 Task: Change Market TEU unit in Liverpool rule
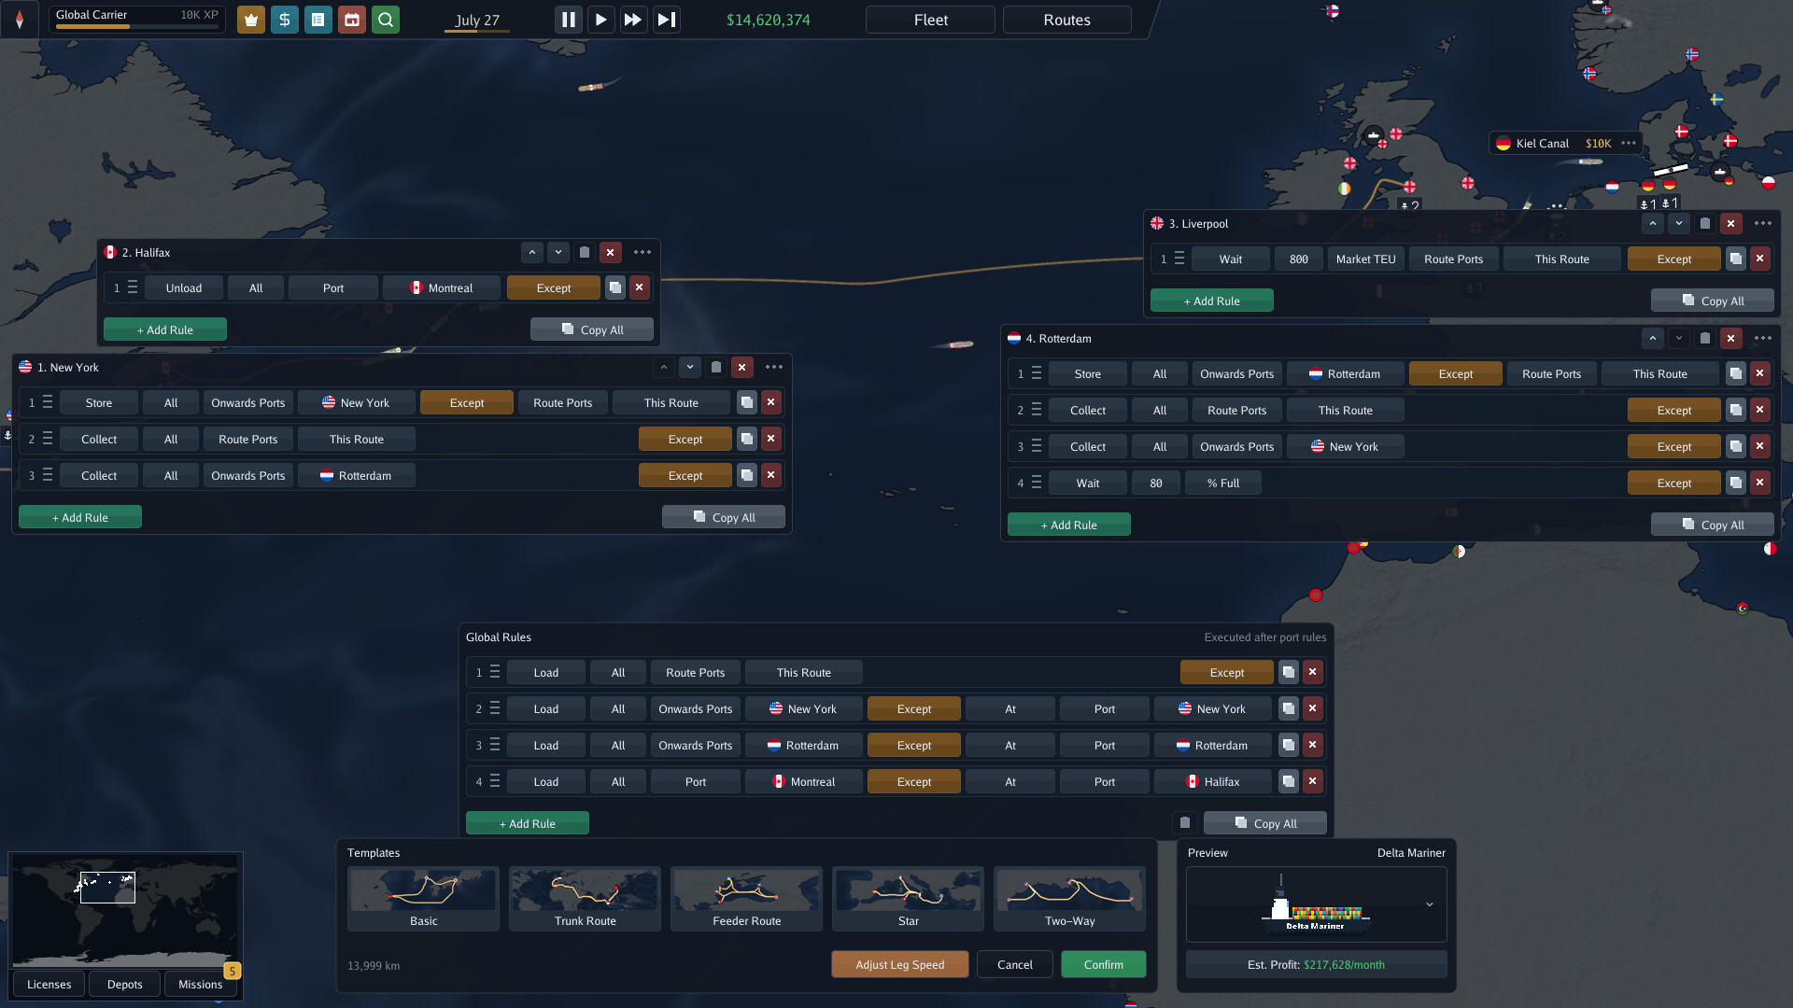pyautogui.click(x=1365, y=259)
